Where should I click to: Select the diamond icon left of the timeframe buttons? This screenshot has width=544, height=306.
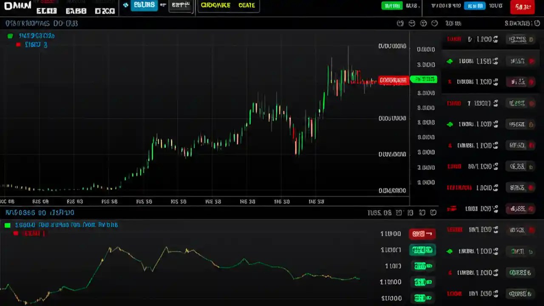[126, 5]
